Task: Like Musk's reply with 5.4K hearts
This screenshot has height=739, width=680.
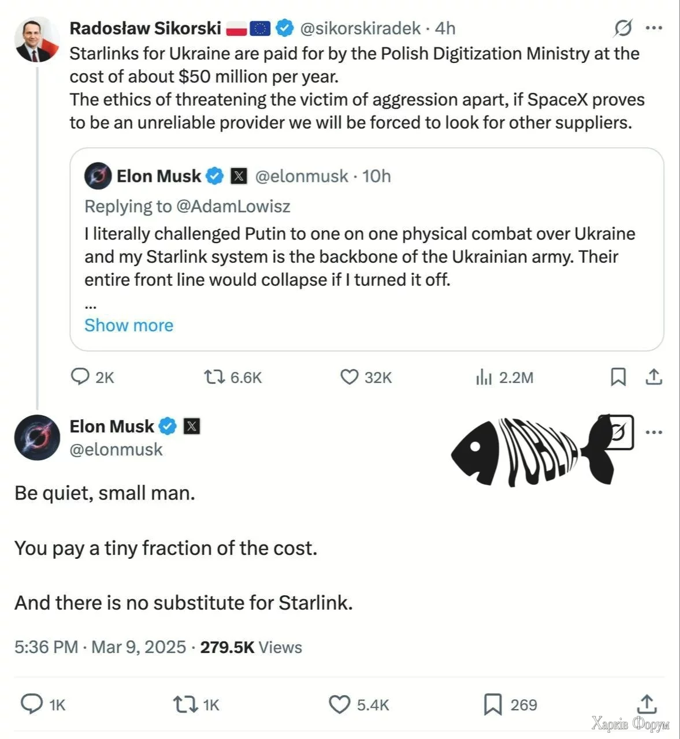Action: pos(339,704)
